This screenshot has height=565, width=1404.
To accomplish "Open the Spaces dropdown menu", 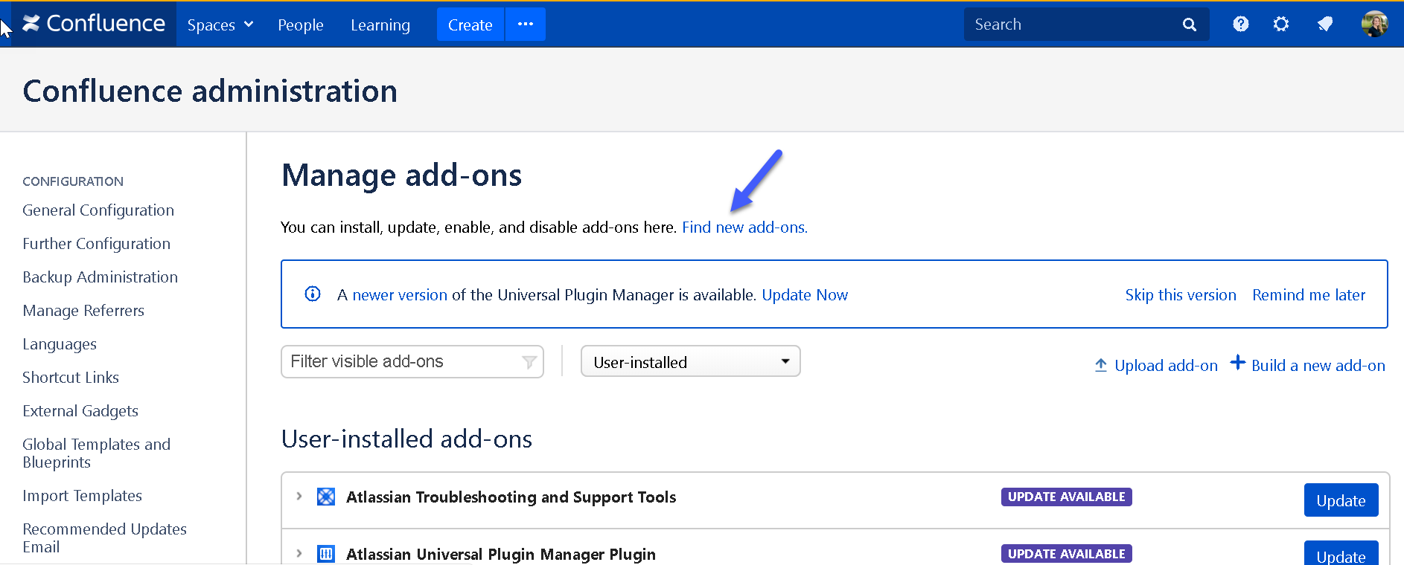I will click(220, 25).
